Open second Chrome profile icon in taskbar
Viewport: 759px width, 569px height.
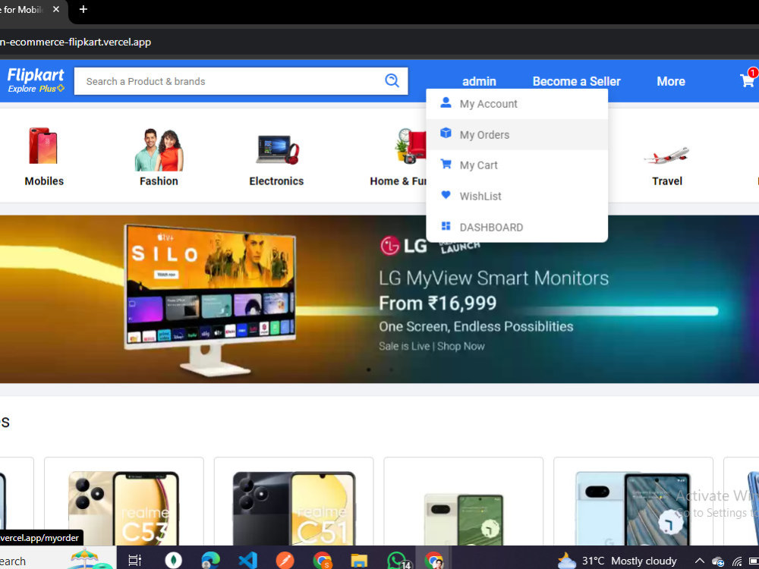(323, 561)
